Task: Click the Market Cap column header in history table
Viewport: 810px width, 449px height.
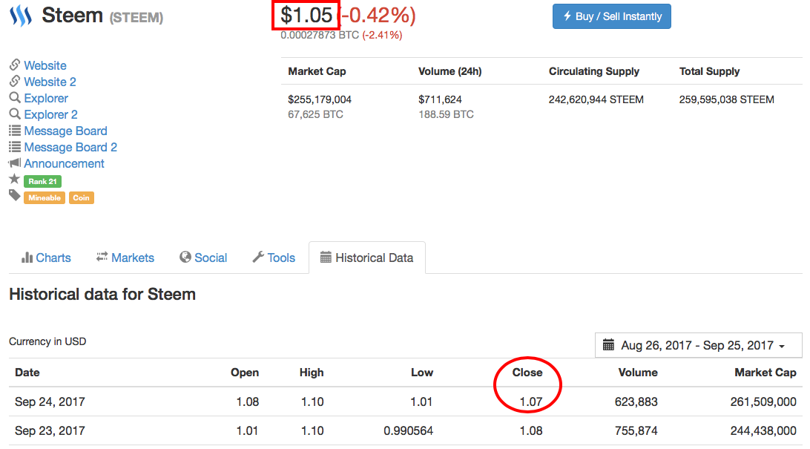Action: (x=765, y=373)
